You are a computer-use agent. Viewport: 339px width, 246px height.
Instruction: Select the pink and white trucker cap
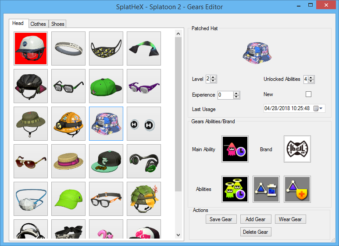click(x=144, y=229)
